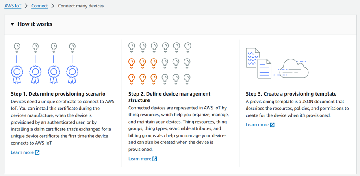Click the Connect many devices breadcrumb text
Image resolution: width=360 pixels, height=176 pixels.
pyautogui.click(x=81, y=6)
